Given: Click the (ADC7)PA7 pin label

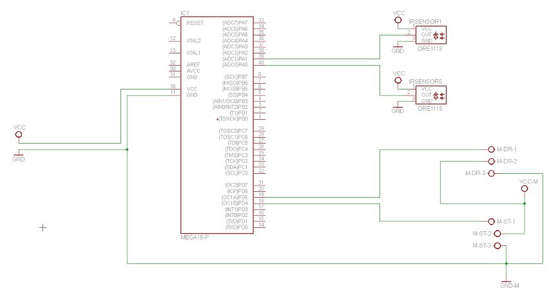Looking at the screenshot, I should coord(235,23).
